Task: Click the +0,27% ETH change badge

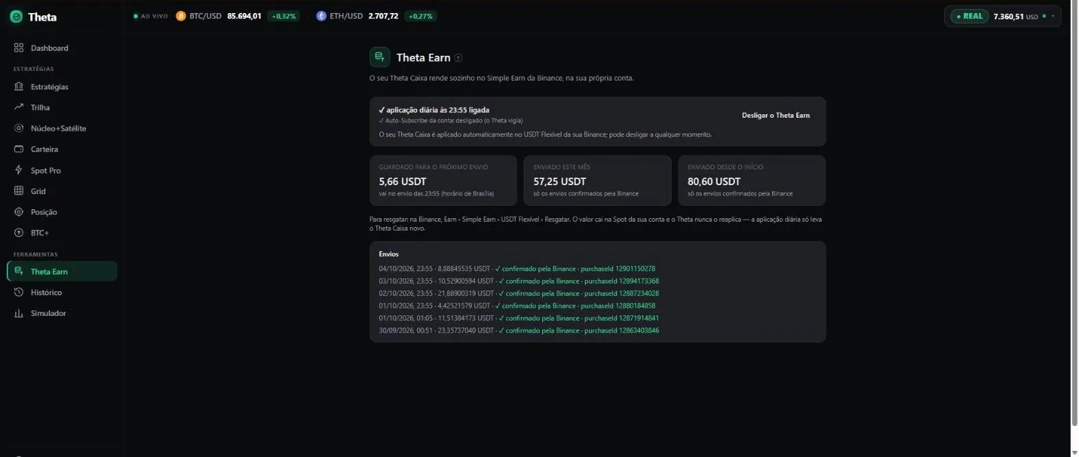Action: click(420, 16)
